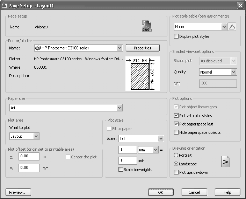Click the plot style table edit icon
The height and width of the screenshot is (199, 246).
[x=232, y=27]
